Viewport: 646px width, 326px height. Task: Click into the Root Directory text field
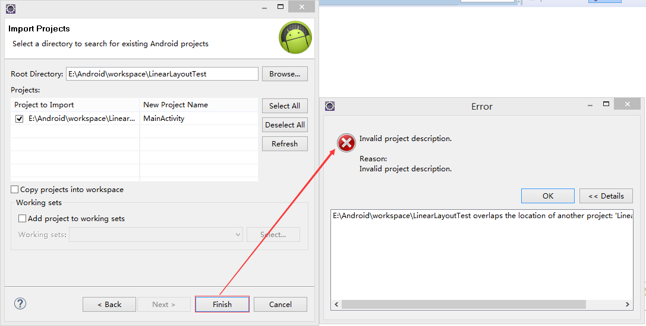pos(162,74)
